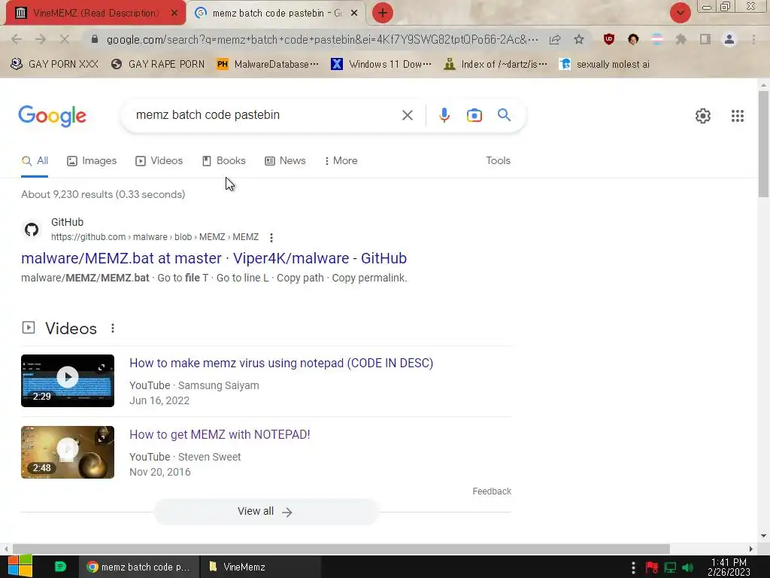Open the MalwareDatabase bookmark
This screenshot has height=578, width=770.
point(268,65)
